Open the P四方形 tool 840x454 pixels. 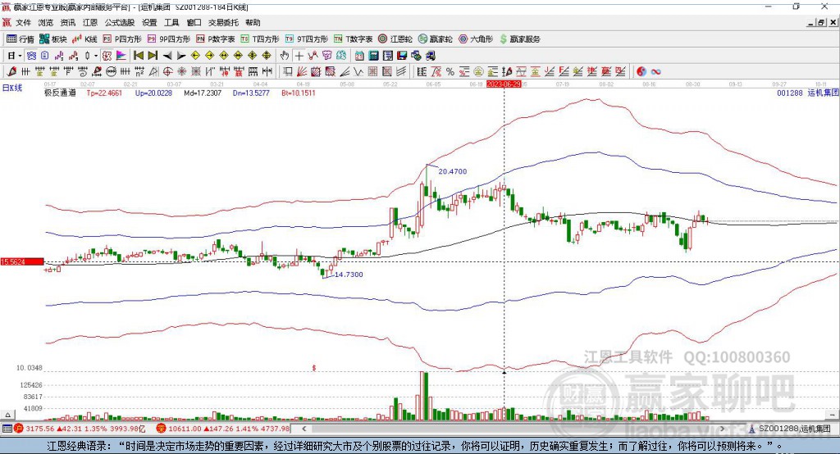[x=122, y=39]
